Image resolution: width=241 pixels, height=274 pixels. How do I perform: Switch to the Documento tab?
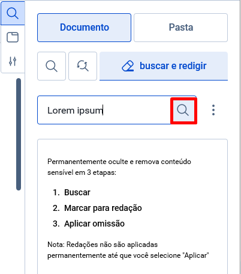point(84,28)
